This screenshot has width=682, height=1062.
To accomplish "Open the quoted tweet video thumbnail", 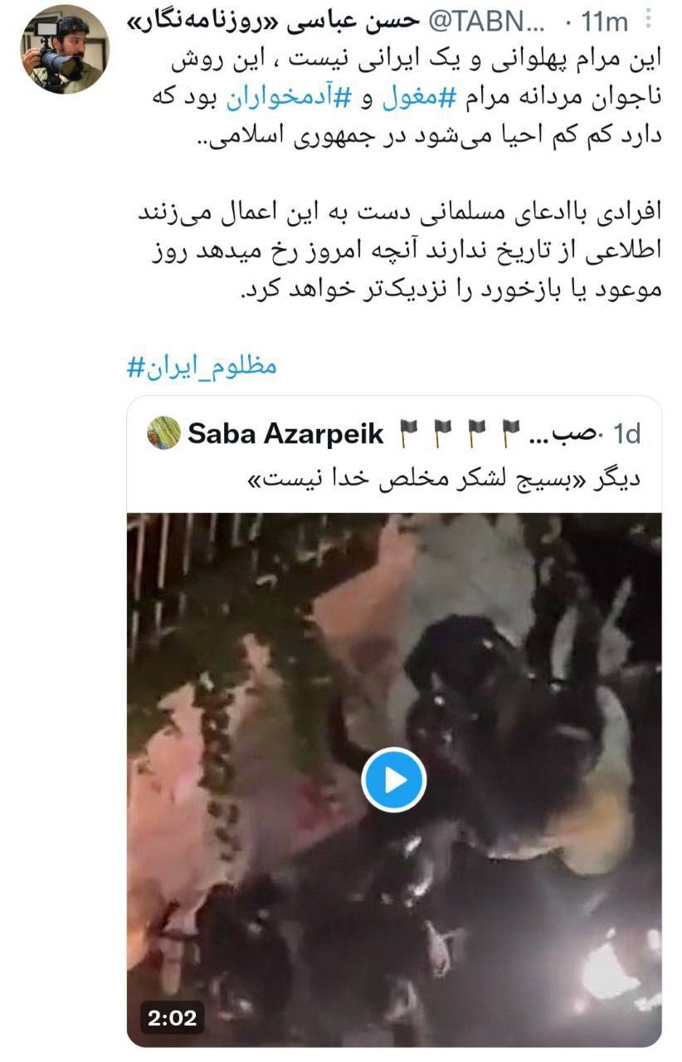I will 394,780.
